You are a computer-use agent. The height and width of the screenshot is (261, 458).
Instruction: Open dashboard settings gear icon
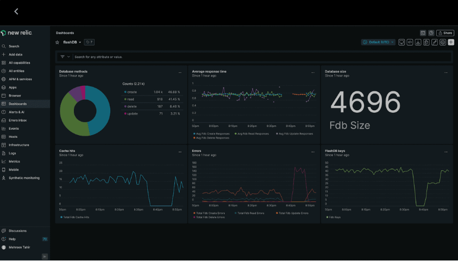(443, 42)
